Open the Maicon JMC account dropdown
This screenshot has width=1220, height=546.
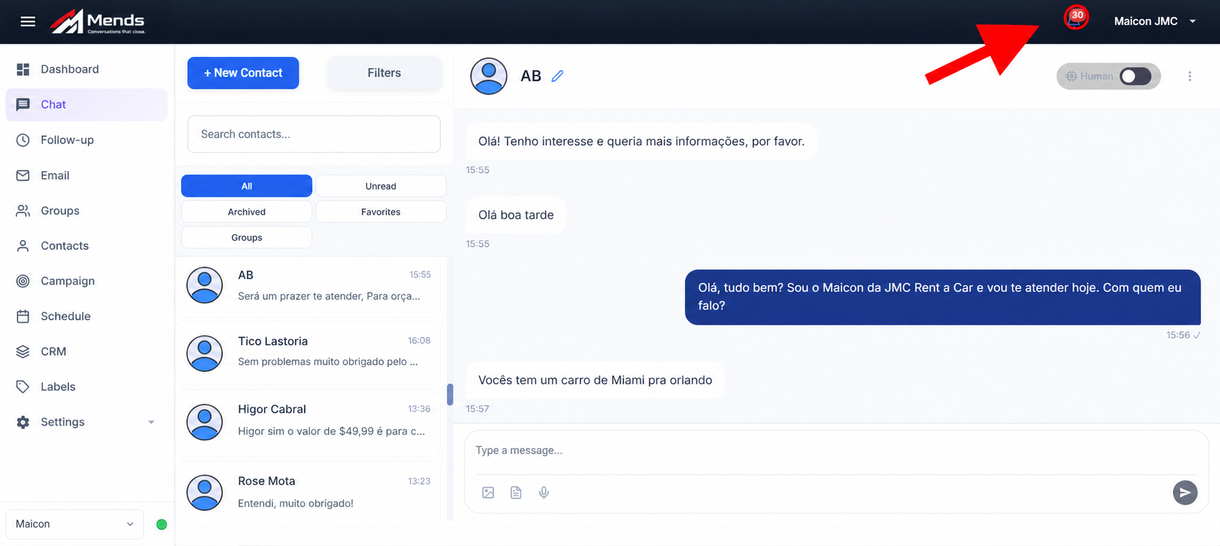click(x=1155, y=21)
